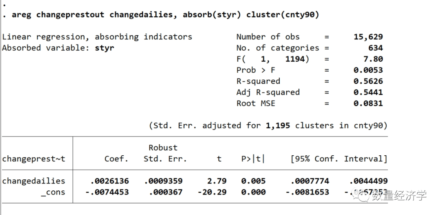441x215 pixels.
Task: Click the changeprest~t dependent variable label
Action: click(x=33, y=159)
